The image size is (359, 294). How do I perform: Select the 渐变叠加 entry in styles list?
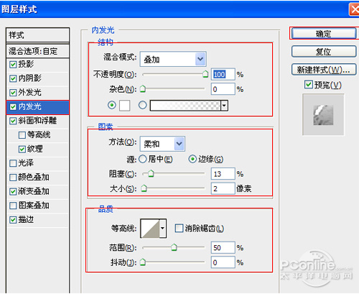pos(34,191)
